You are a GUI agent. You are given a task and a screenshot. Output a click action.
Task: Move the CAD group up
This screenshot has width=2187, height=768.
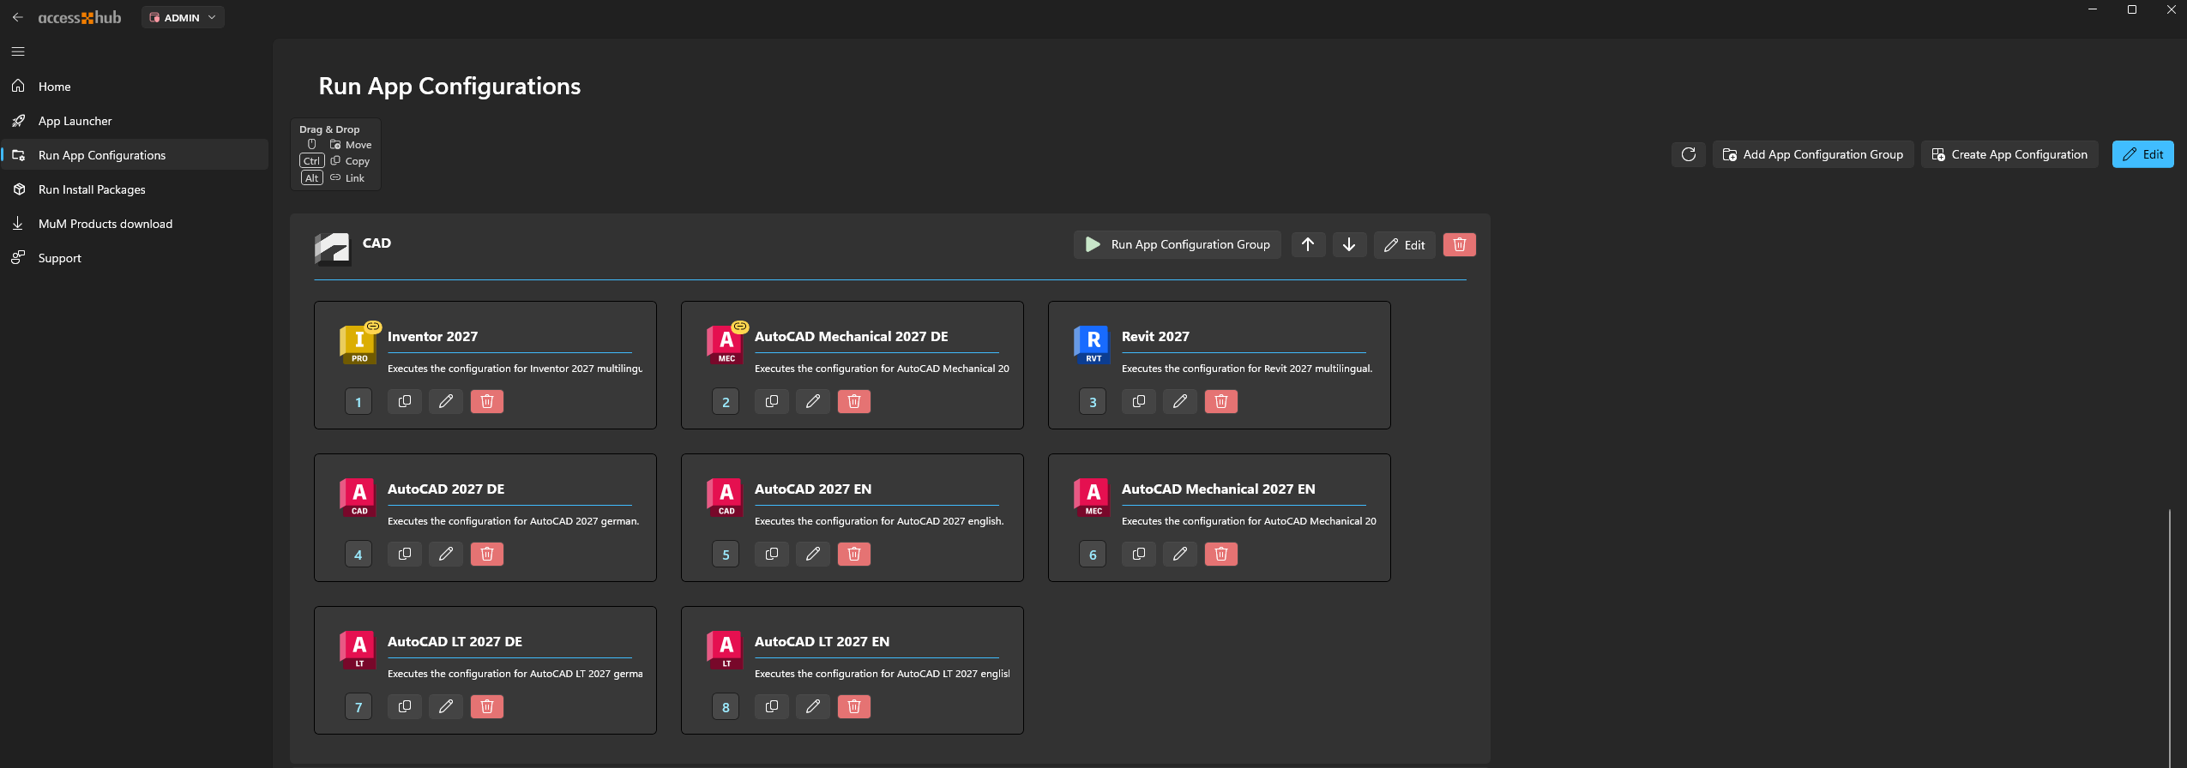[1308, 244]
